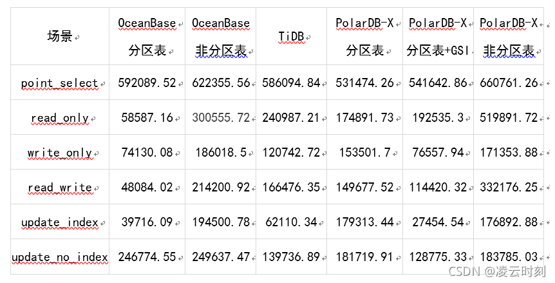Select the value 186018.5
The image size is (555, 283).
pos(221,152)
